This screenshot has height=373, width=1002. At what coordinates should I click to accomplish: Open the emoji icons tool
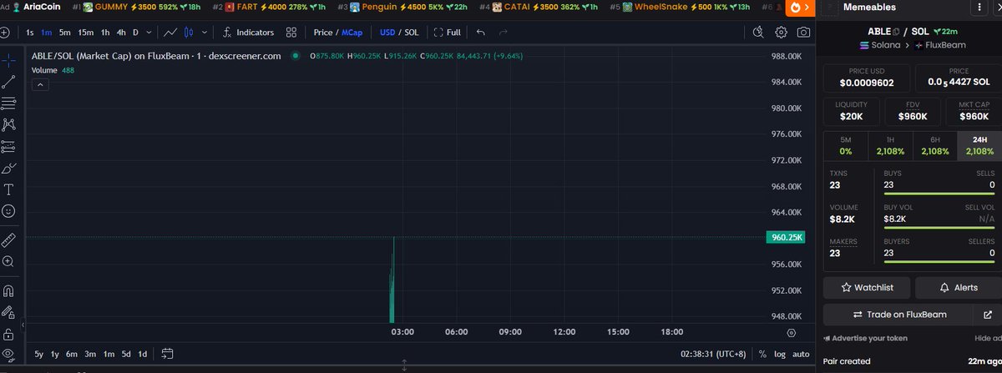coord(8,212)
